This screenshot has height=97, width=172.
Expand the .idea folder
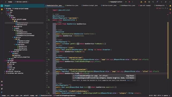6,10
